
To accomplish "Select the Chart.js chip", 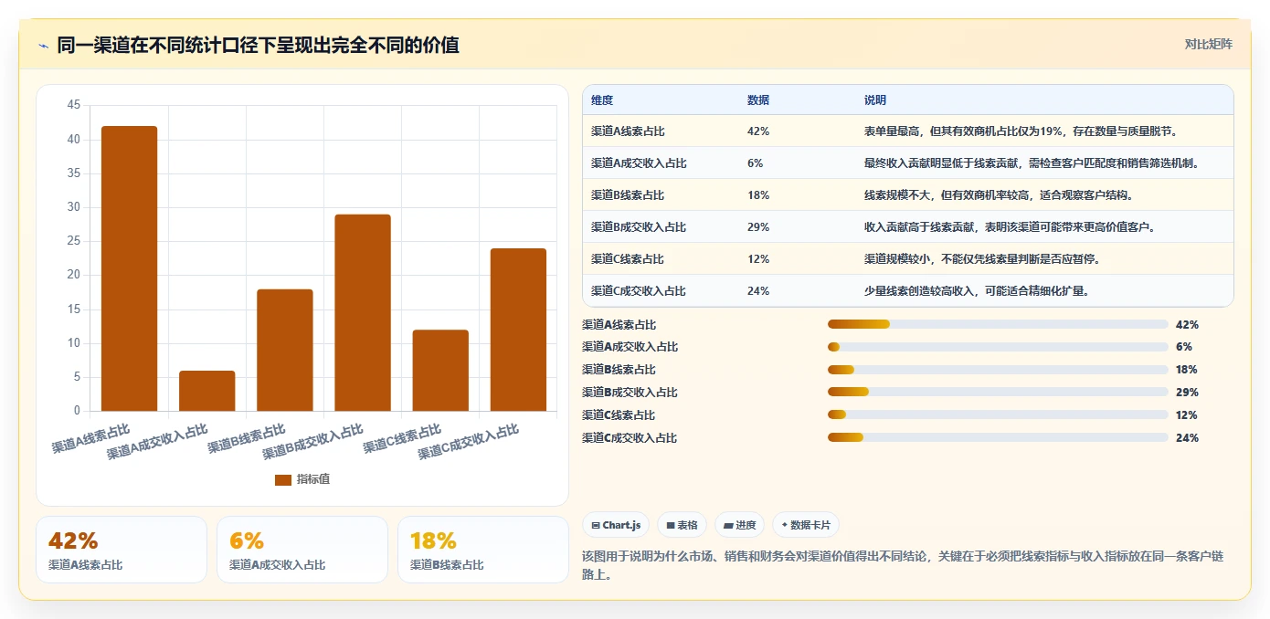I will 616,525.
